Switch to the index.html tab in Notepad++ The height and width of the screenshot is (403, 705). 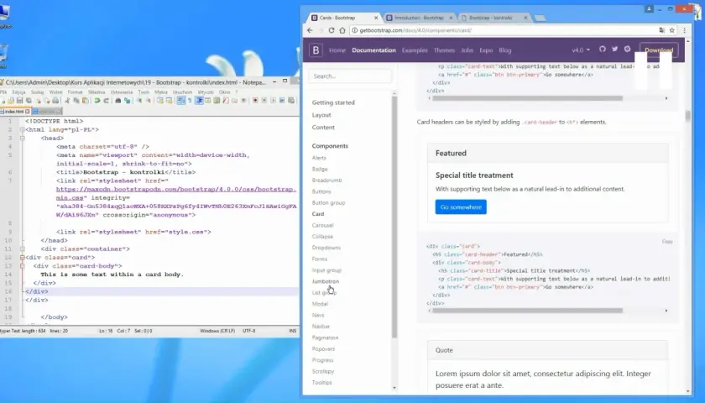[x=14, y=111]
